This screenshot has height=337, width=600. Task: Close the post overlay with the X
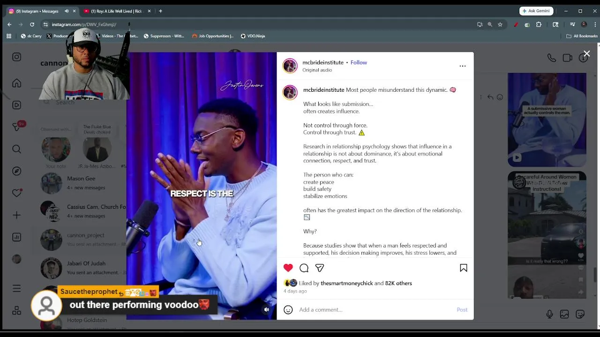586,54
